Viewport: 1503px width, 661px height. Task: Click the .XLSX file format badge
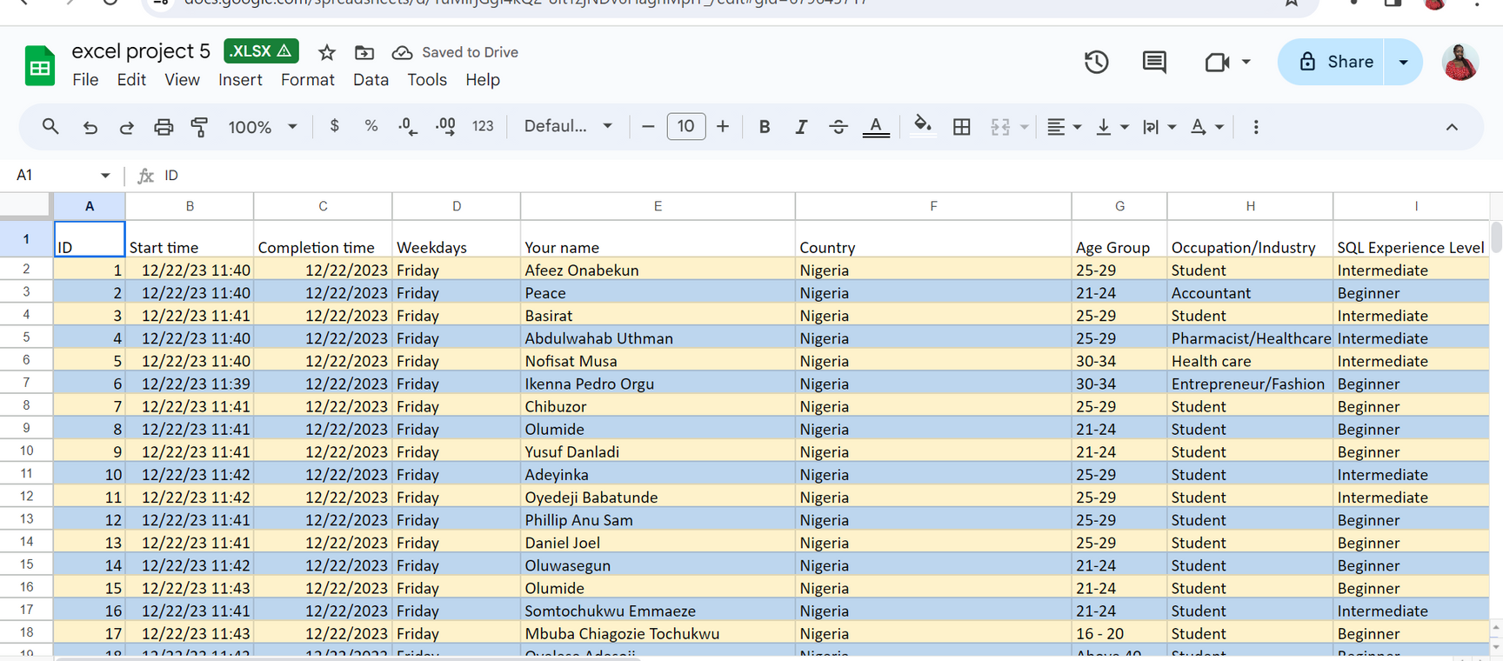coord(261,51)
